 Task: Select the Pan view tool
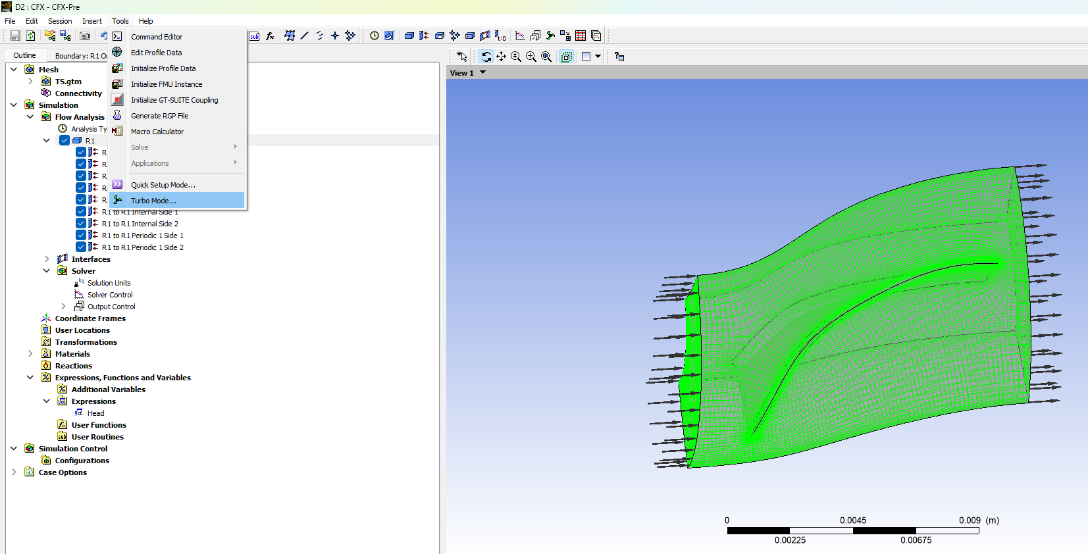[501, 57]
